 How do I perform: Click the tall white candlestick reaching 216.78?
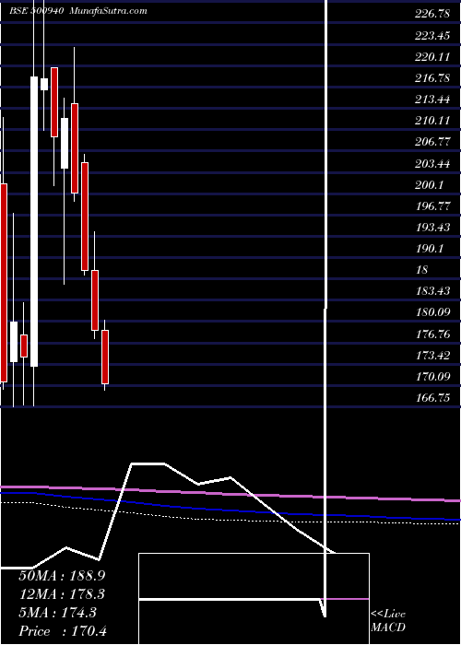[34, 221]
